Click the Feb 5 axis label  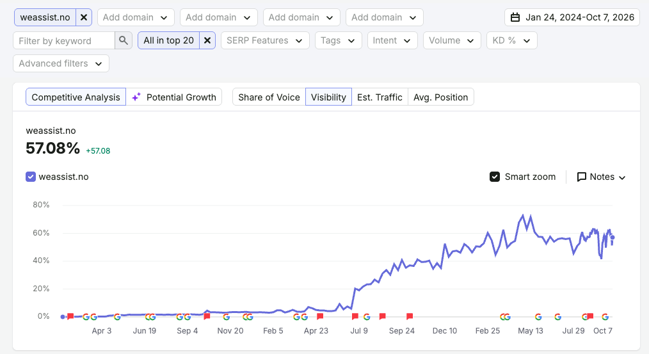(x=273, y=330)
